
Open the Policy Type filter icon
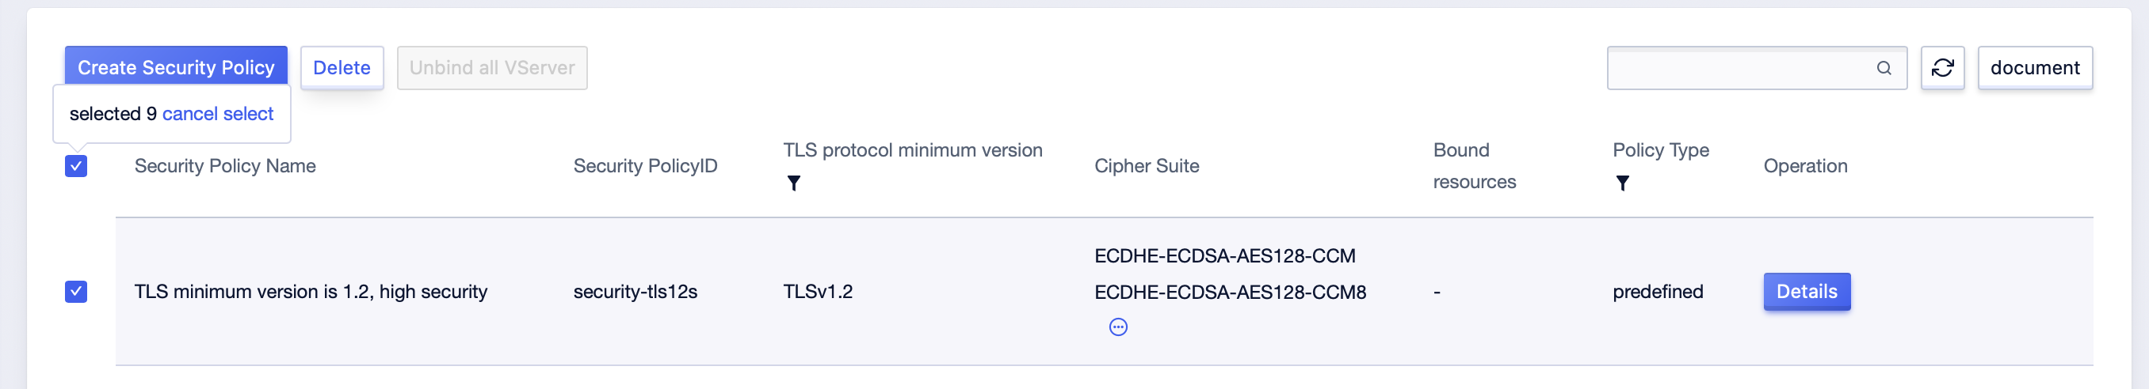point(1622,183)
